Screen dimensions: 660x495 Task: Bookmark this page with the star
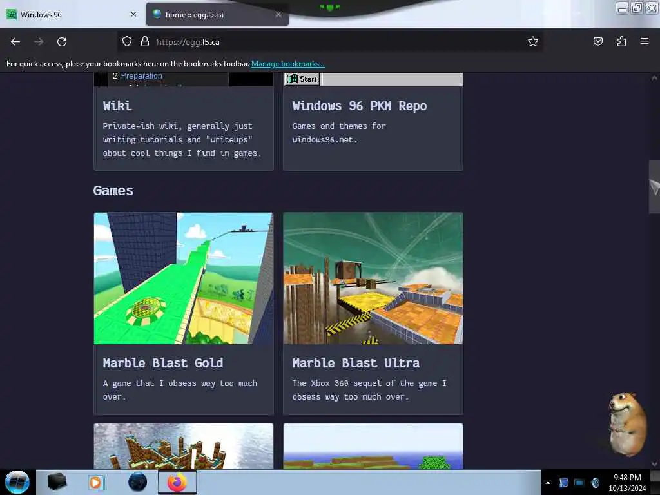coord(533,41)
